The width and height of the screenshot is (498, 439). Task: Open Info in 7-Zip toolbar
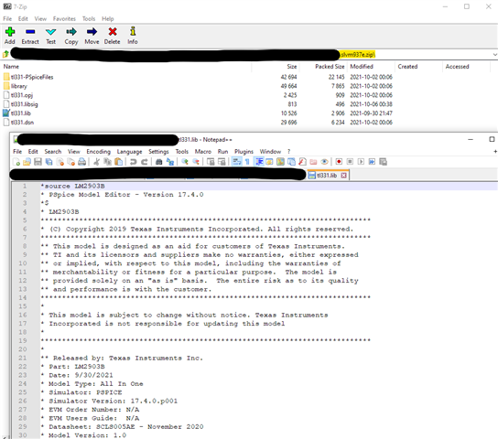(x=133, y=36)
